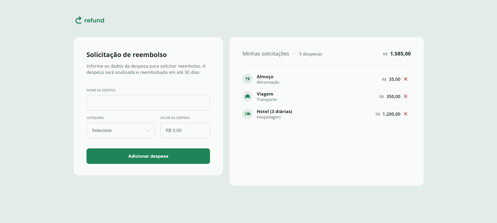Click the car icon beside Viagem
The image size is (497, 223).
click(247, 96)
